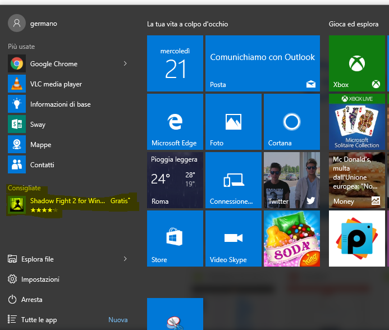This screenshot has width=389, height=330.
Task: Open the Roma weather tile
Action: coord(175,180)
